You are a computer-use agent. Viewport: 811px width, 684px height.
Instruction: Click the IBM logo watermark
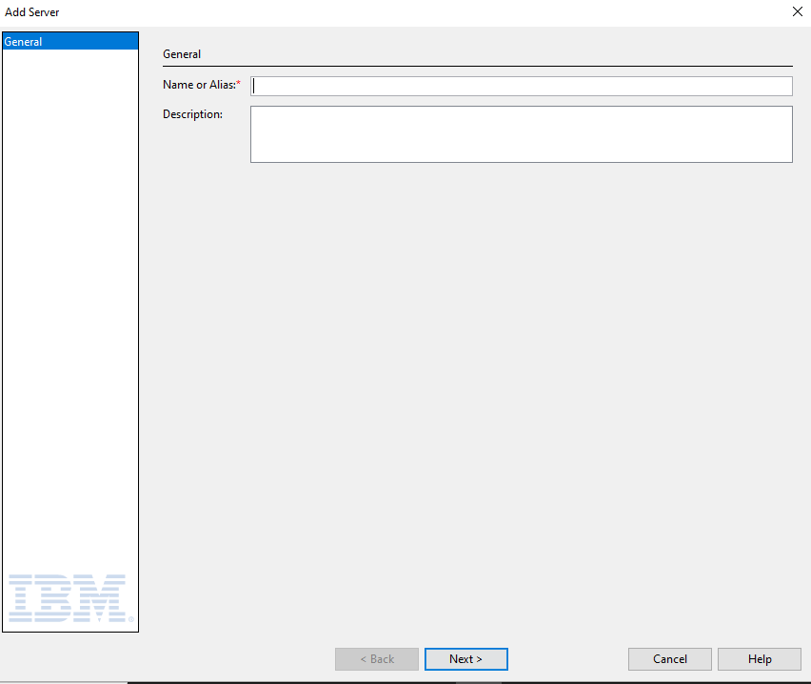(67, 598)
